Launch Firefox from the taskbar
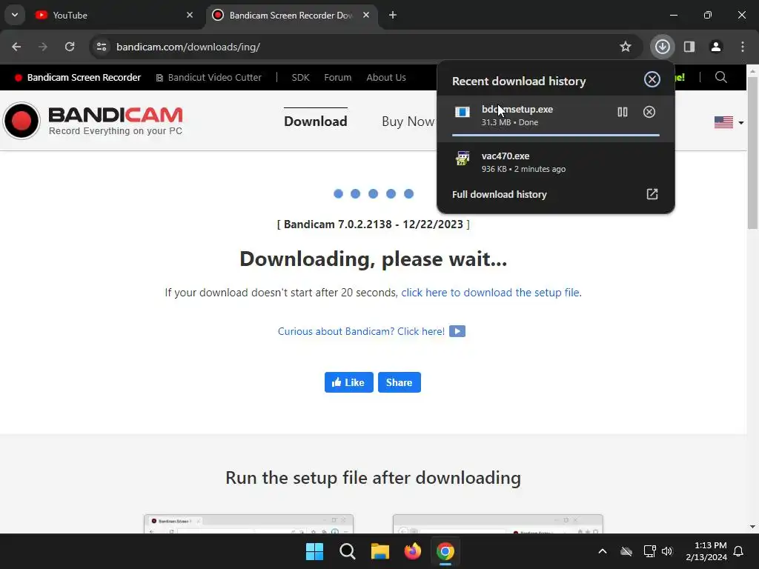759x569 pixels. click(x=413, y=551)
